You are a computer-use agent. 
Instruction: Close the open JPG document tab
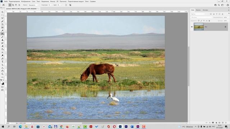[x=39, y=9]
